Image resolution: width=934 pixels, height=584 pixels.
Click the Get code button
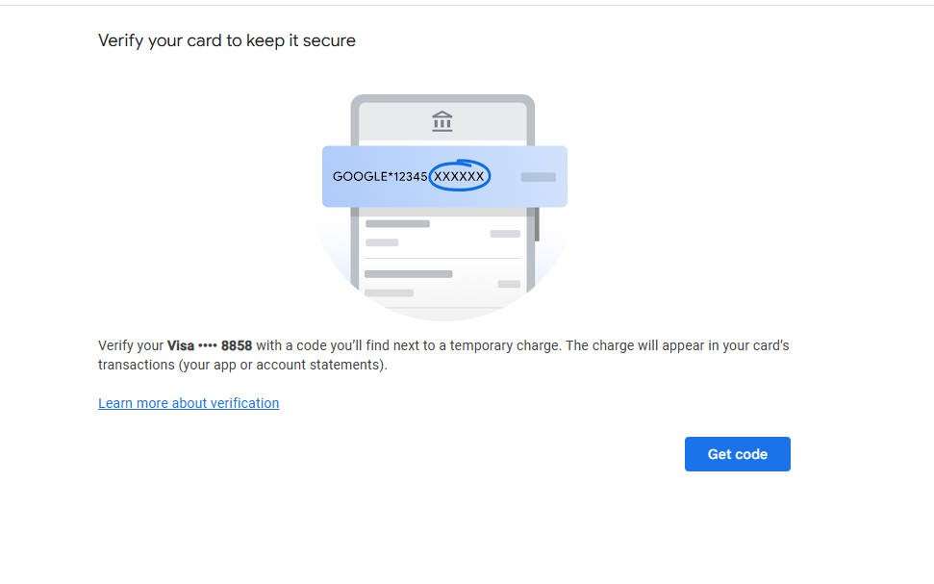click(737, 454)
